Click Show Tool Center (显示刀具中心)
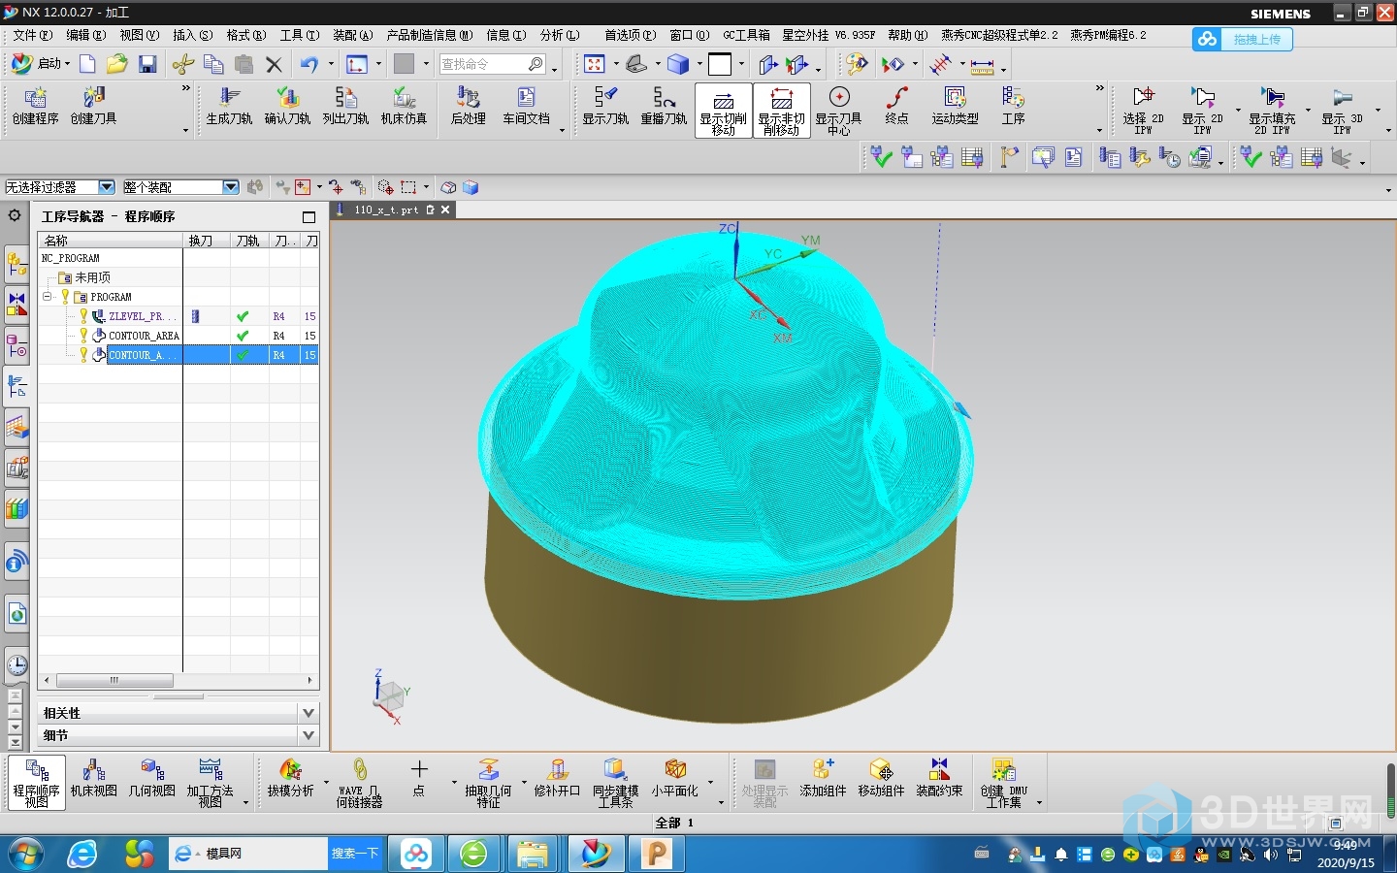Image resolution: width=1397 pixels, height=873 pixels. point(839,111)
